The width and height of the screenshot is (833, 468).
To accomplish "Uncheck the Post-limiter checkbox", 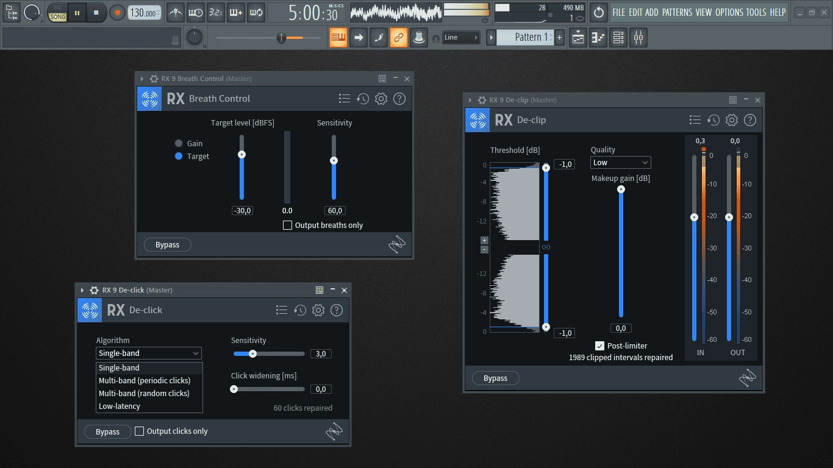I will point(600,346).
